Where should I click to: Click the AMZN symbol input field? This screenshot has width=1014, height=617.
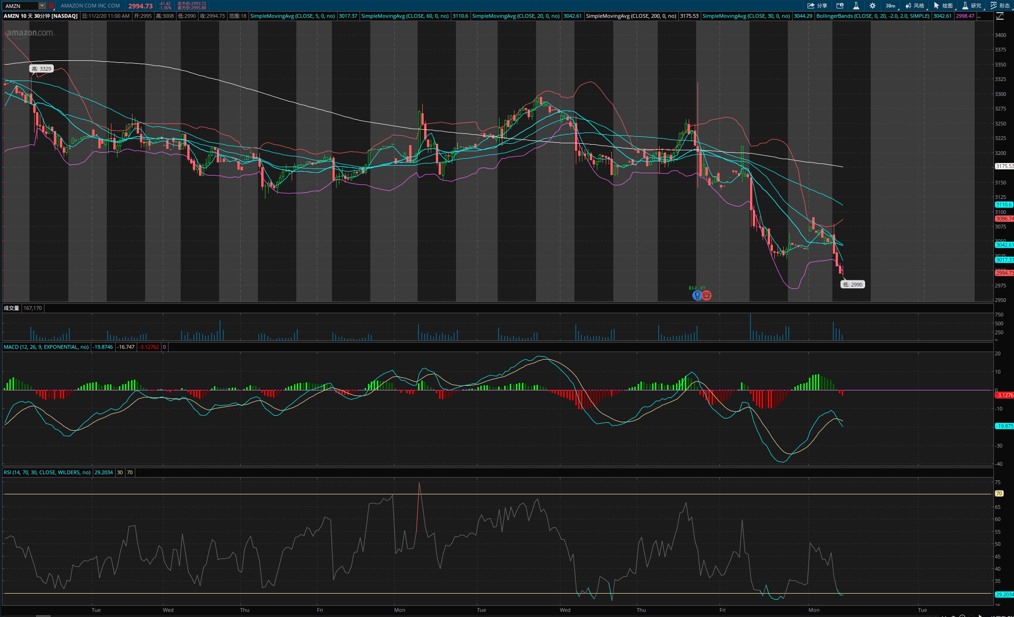[x=20, y=6]
